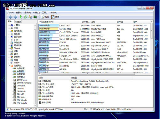This screenshot has width=160, height=119.
Task: Open the 内存潜伏 memory latency benchmark
Action: pyautogui.click(x=19, y=77)
